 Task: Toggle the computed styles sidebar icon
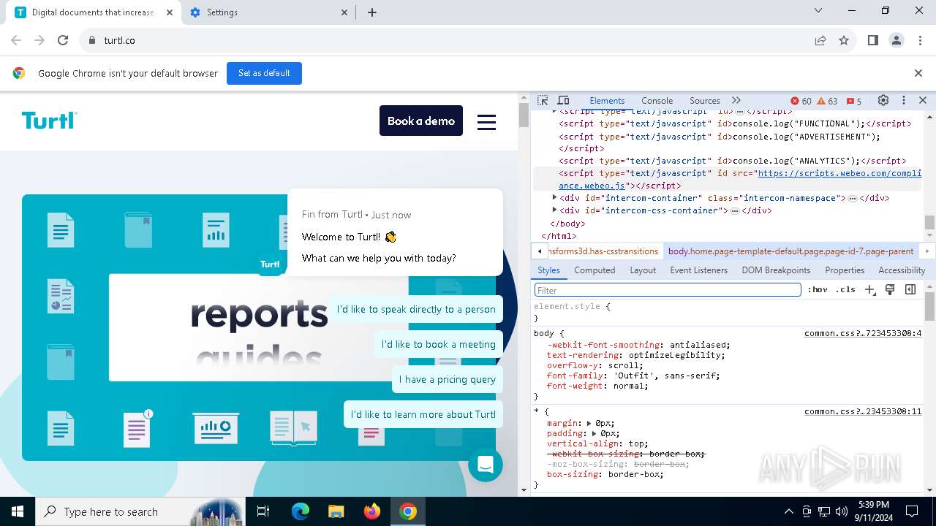click(910, 290)
